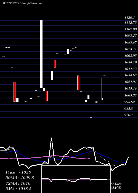The width and height of the screenshot is (138, 193).
Task: Click the 1120.1 price label
Action: click(129, 18)
